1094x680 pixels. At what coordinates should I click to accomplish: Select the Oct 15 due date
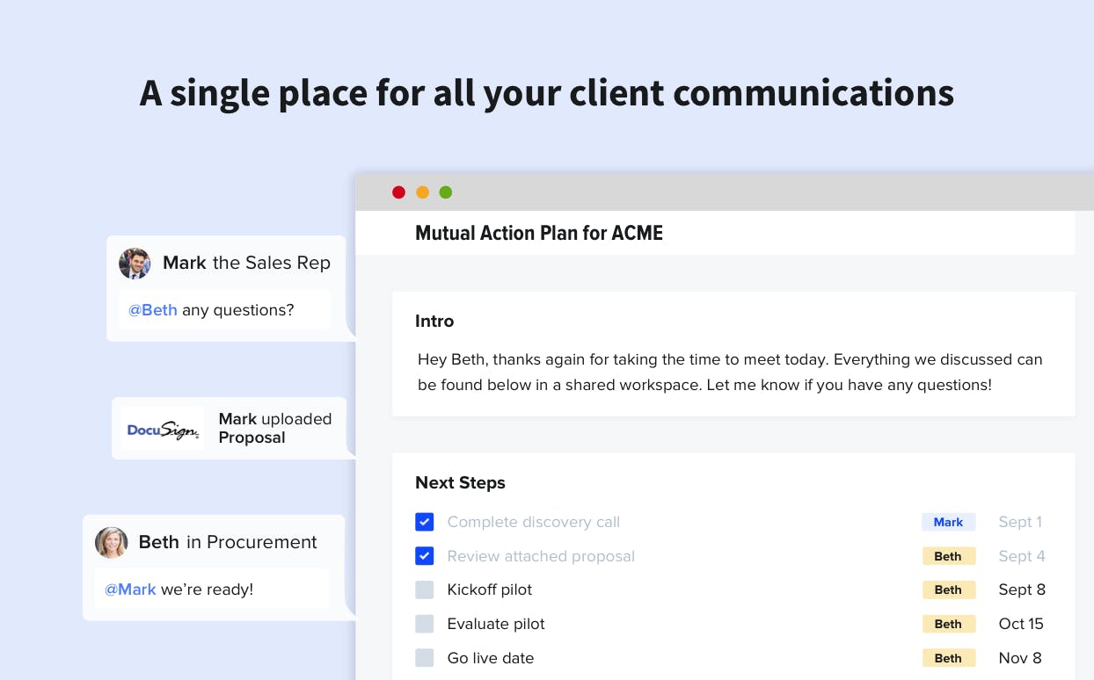1021,624
